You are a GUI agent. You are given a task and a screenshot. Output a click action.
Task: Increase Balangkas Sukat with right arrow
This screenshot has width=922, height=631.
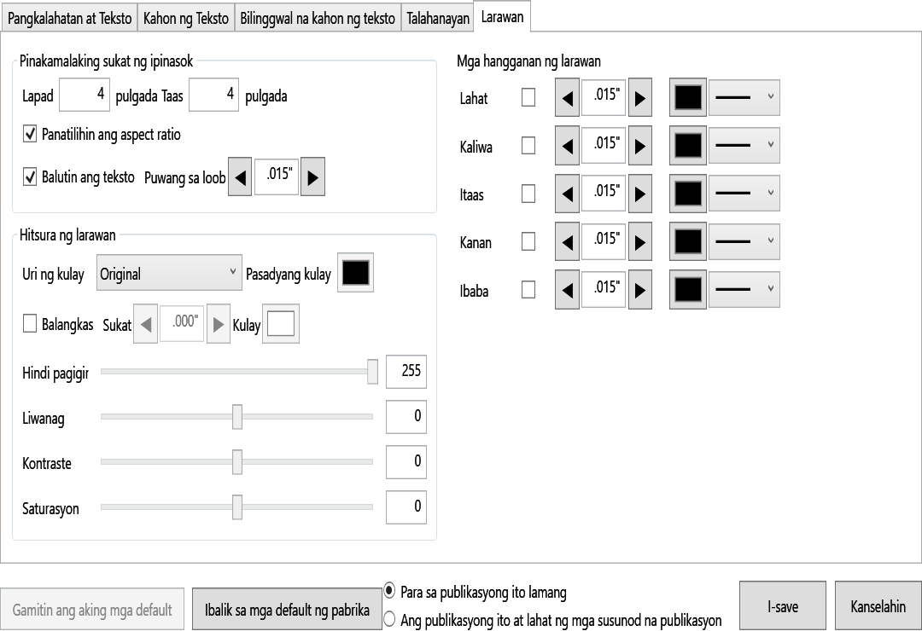219,324
